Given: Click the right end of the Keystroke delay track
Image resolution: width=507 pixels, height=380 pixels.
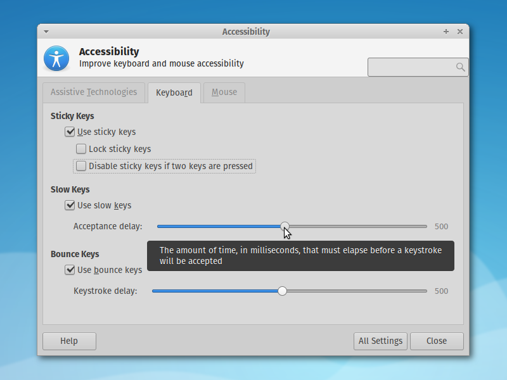Looking at the screenshot, I should tap(425, 291).
